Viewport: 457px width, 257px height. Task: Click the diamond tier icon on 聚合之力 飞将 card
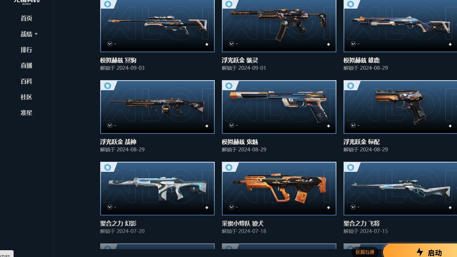click(450, 208)
